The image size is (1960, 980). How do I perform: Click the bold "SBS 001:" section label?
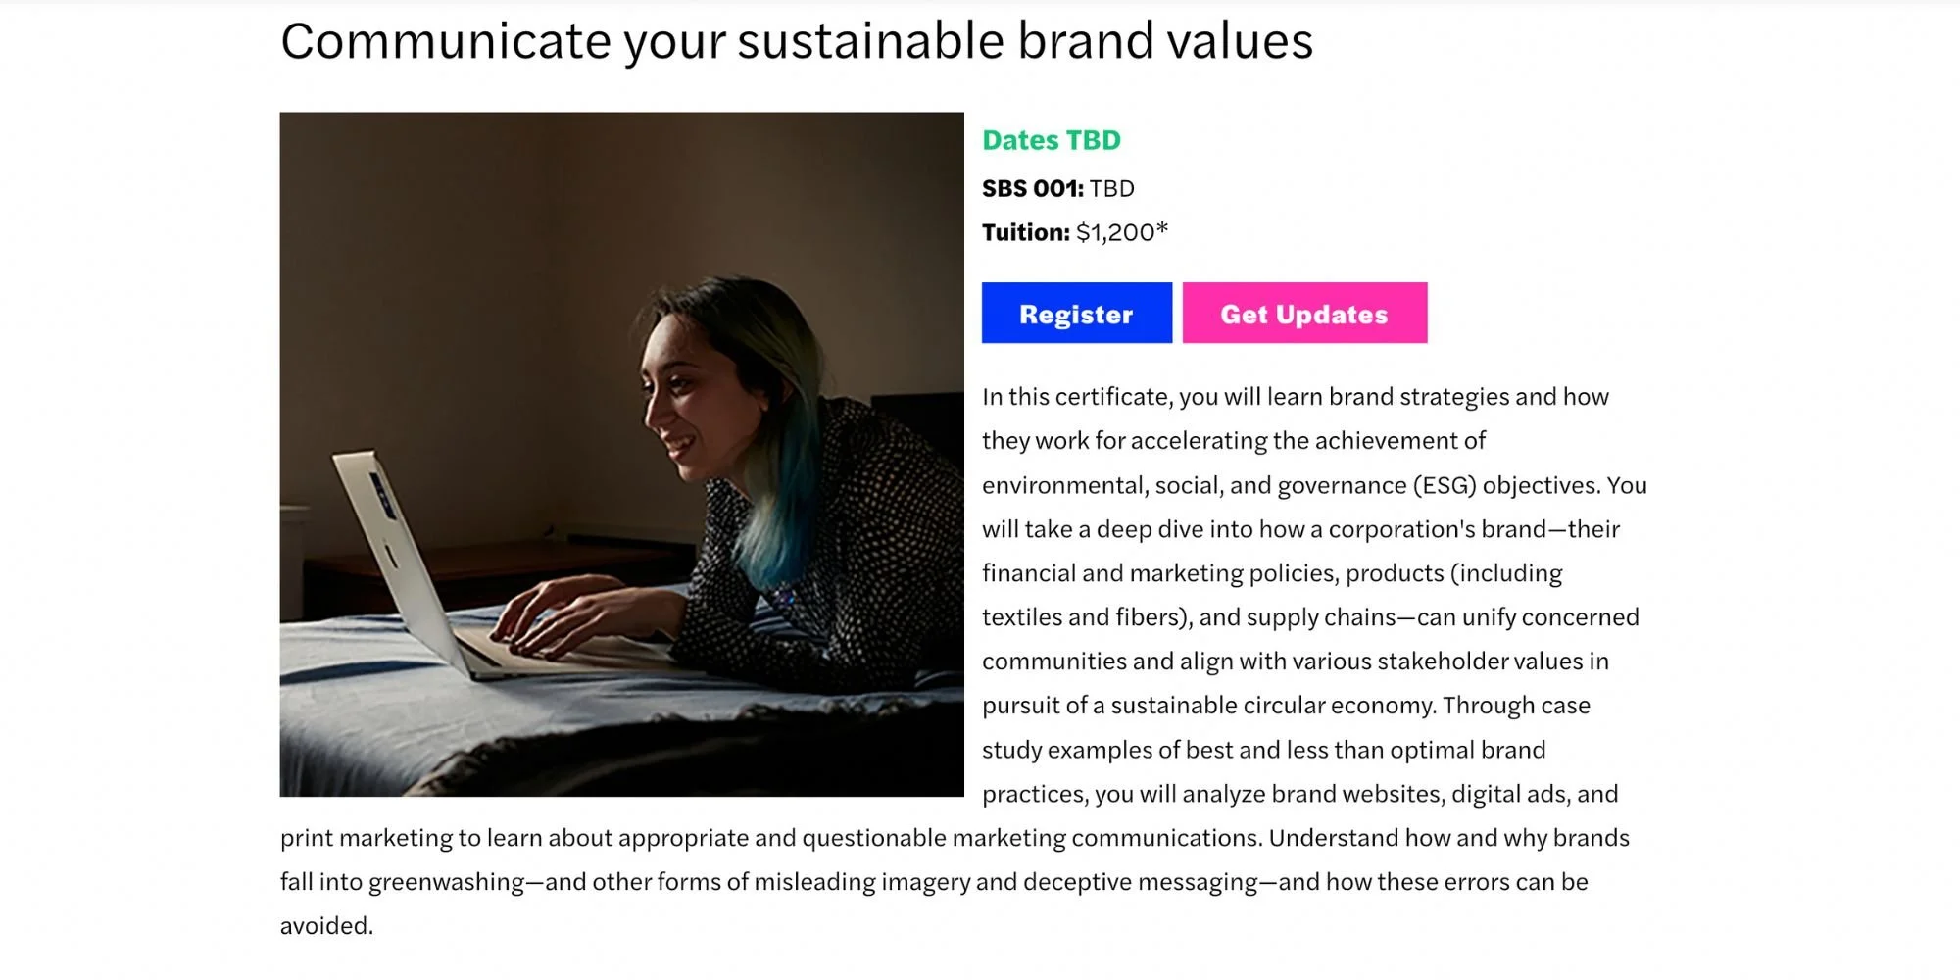pyautogui.click(x=1032, y=188)
